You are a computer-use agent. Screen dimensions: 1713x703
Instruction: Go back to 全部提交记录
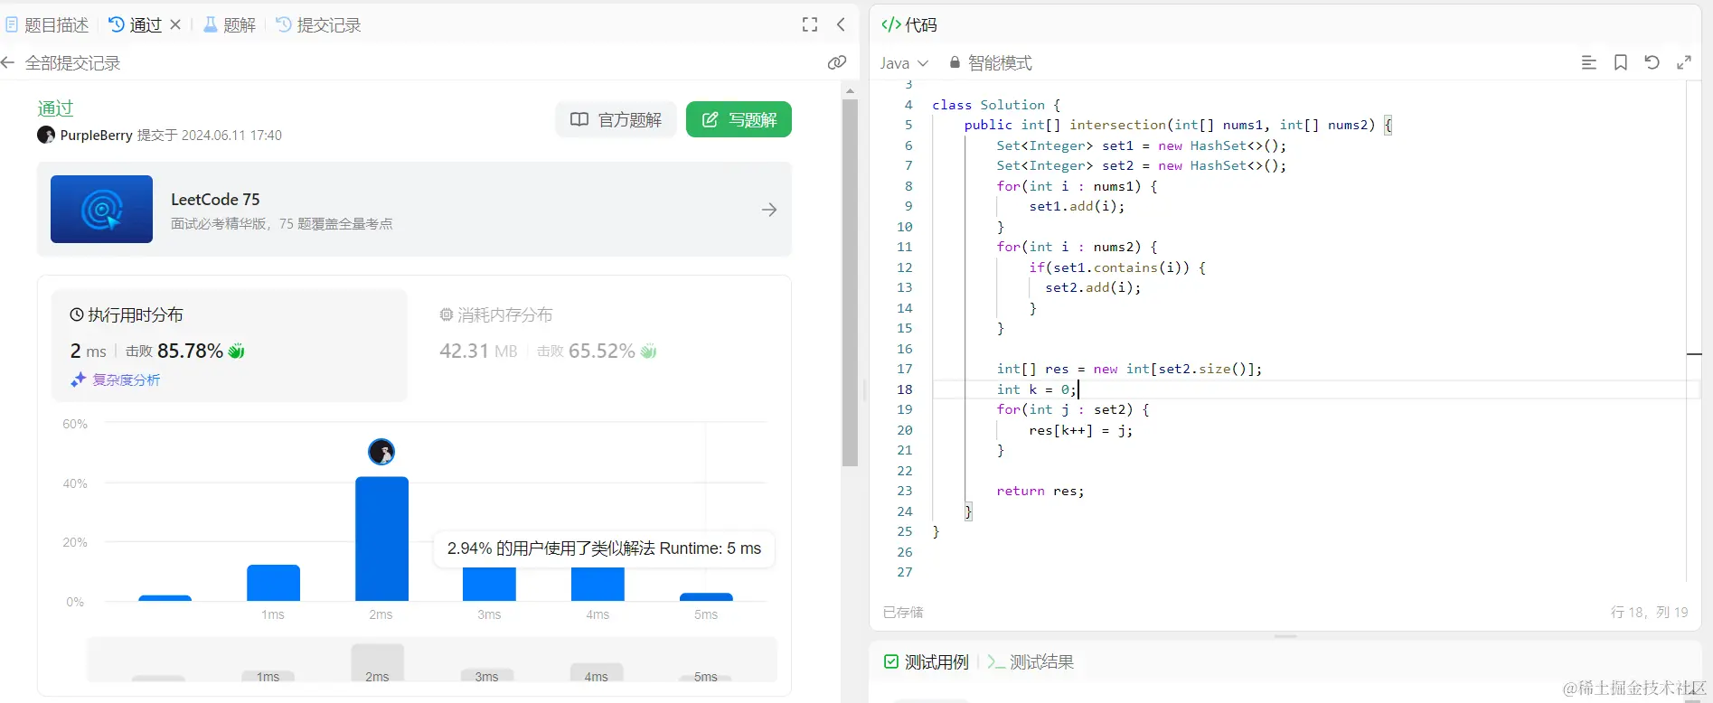coord(72,62)
